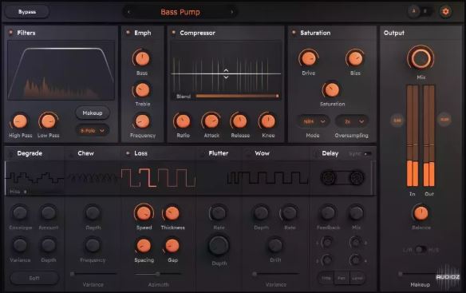Switch the L/R to M/S output toggle
Image resolution: width=466 pixels, height=293 pixels.
click(x=421, y=250)
